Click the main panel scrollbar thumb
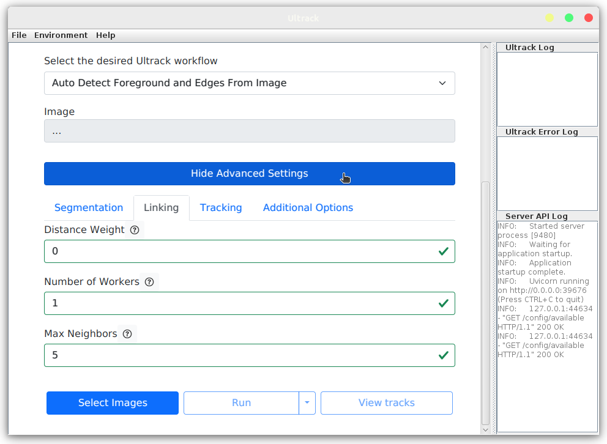 485,303
